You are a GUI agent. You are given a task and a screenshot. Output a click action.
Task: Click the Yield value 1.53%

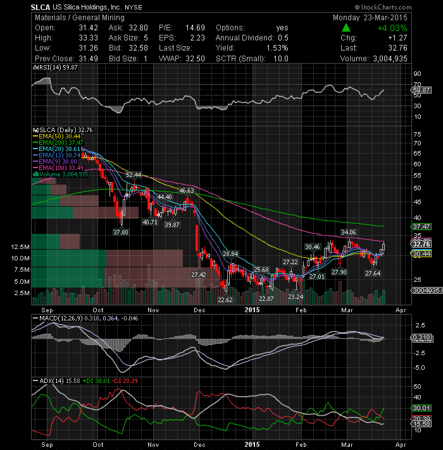(277, 48)
